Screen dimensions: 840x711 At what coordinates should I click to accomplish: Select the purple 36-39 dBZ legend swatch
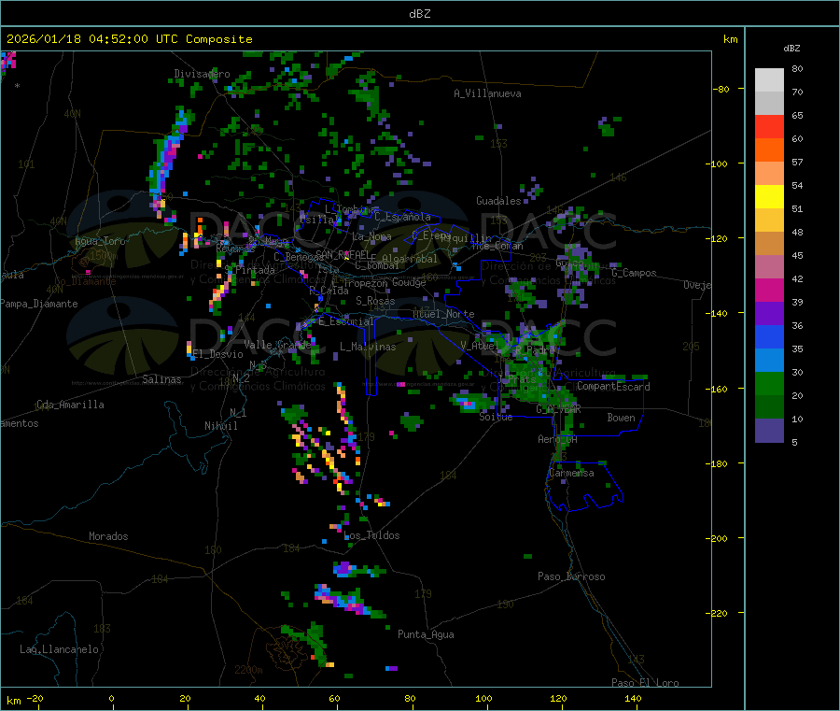(x=769, y=314)
